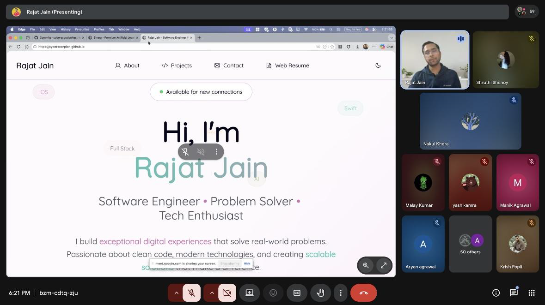Leave the call with red button
545x305 pixels.
[363, 293]
